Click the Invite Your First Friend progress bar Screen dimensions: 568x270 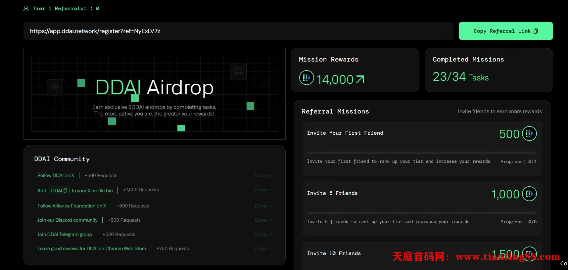coord(422,153)
